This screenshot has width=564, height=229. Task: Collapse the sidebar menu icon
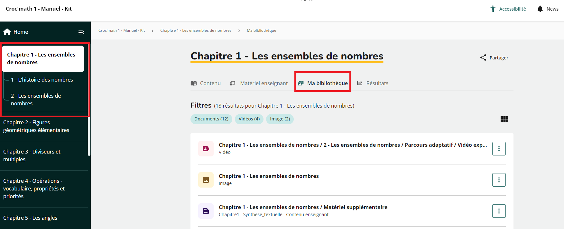tap(81, 32)
